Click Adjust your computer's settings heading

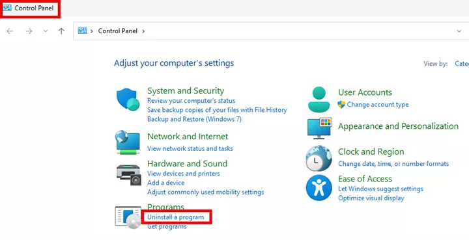(x=174, y=63)
